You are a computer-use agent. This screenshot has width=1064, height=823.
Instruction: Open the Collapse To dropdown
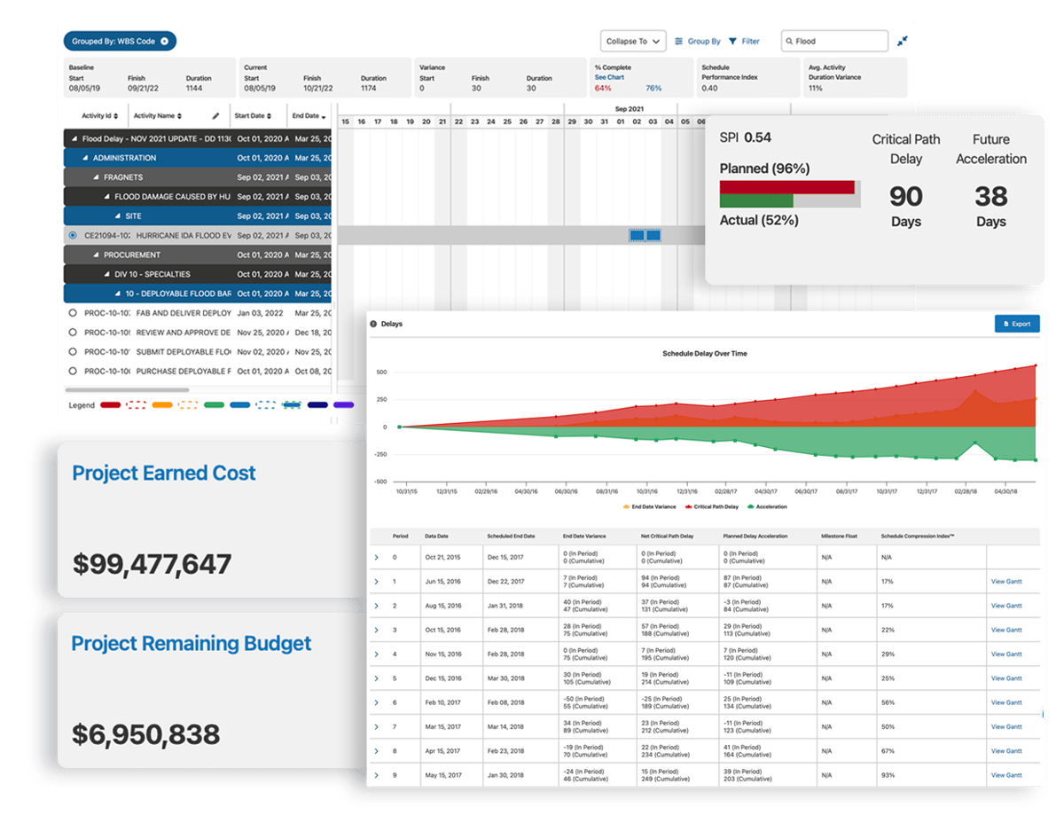(632, 41)
